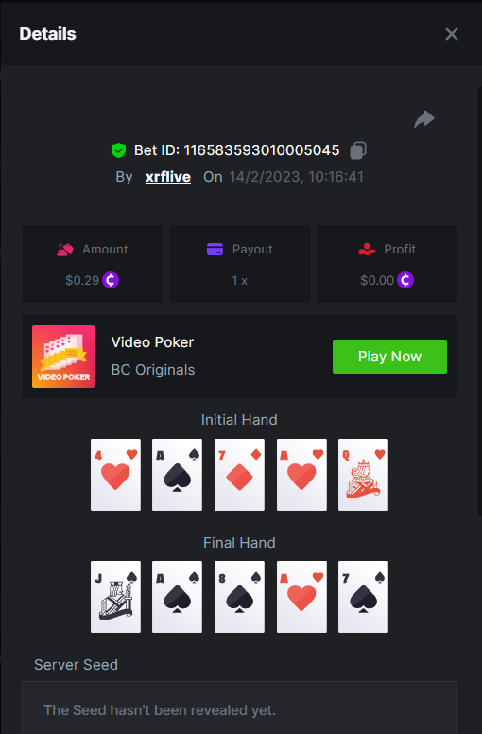Click the Amount currency coin icon
The height and width of the screenshot is (734, 482).
pos(111,280)
